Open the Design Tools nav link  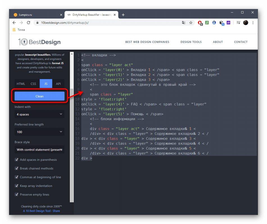coord(191,42)
